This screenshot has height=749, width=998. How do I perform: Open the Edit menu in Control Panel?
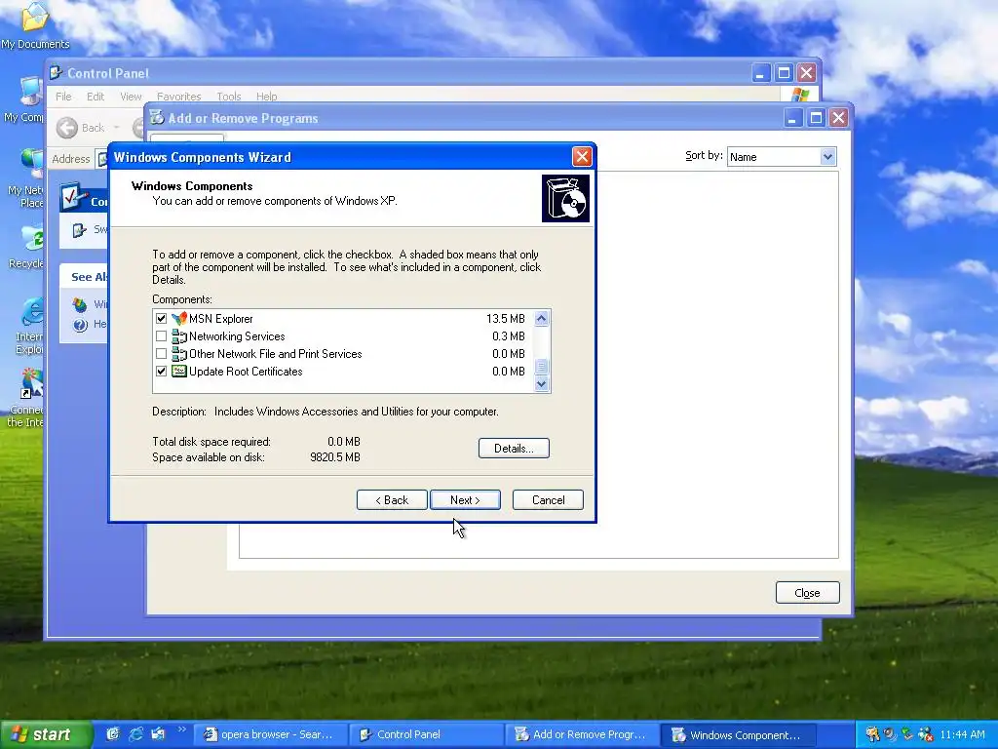(96, 97)
